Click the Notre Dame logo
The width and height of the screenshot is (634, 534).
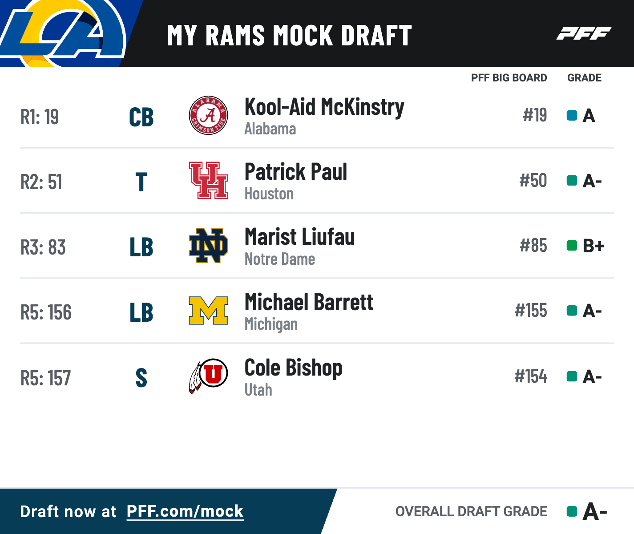point(209,246)
